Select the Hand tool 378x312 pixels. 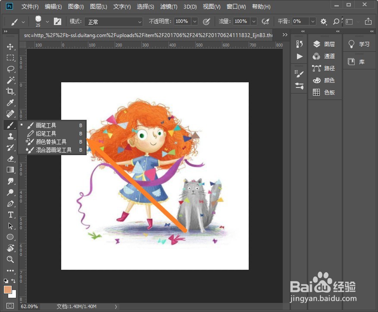[x=10, y=248]
